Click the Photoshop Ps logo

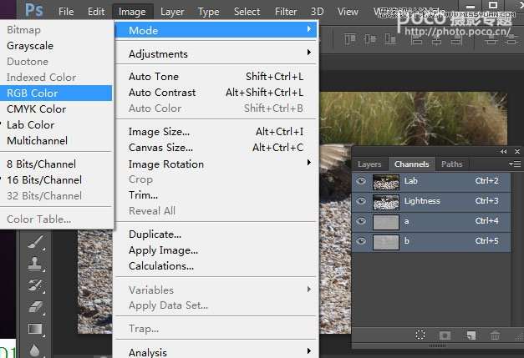click(34, 10)
